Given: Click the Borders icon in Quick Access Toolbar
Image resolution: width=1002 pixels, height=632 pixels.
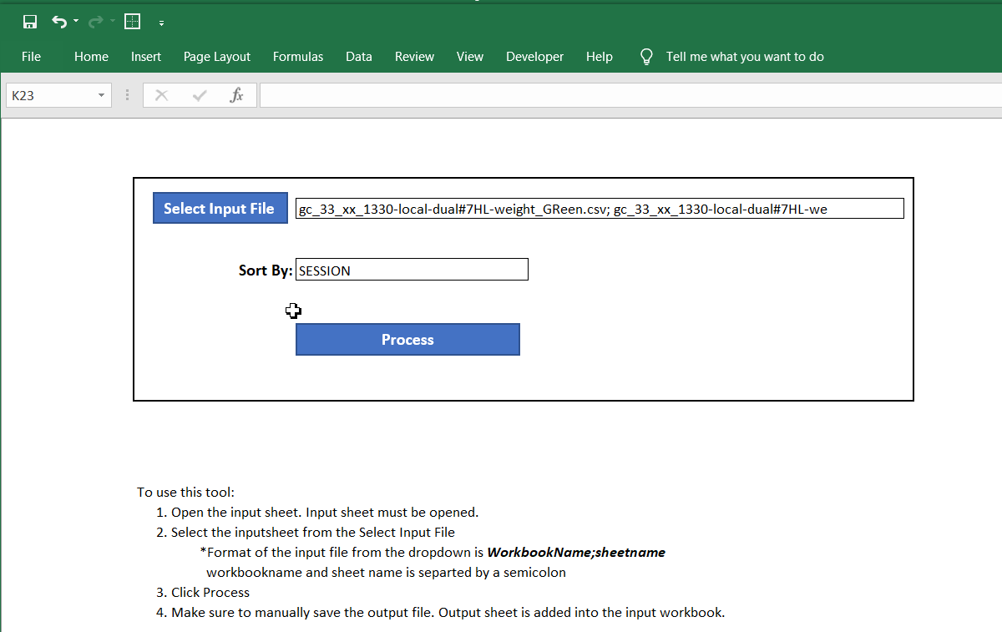Looking at the screenshot, I should tap(132, 22).
